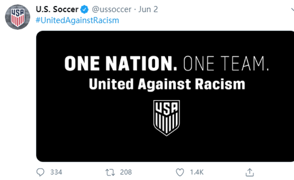
Task: Click the "ONE NATION." bold text
Action: 121,64
